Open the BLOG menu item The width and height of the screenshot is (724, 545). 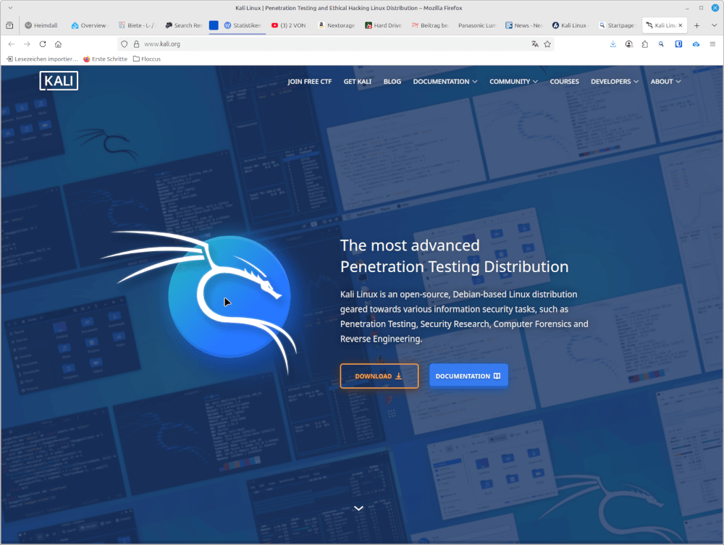(x=392, y=82)
